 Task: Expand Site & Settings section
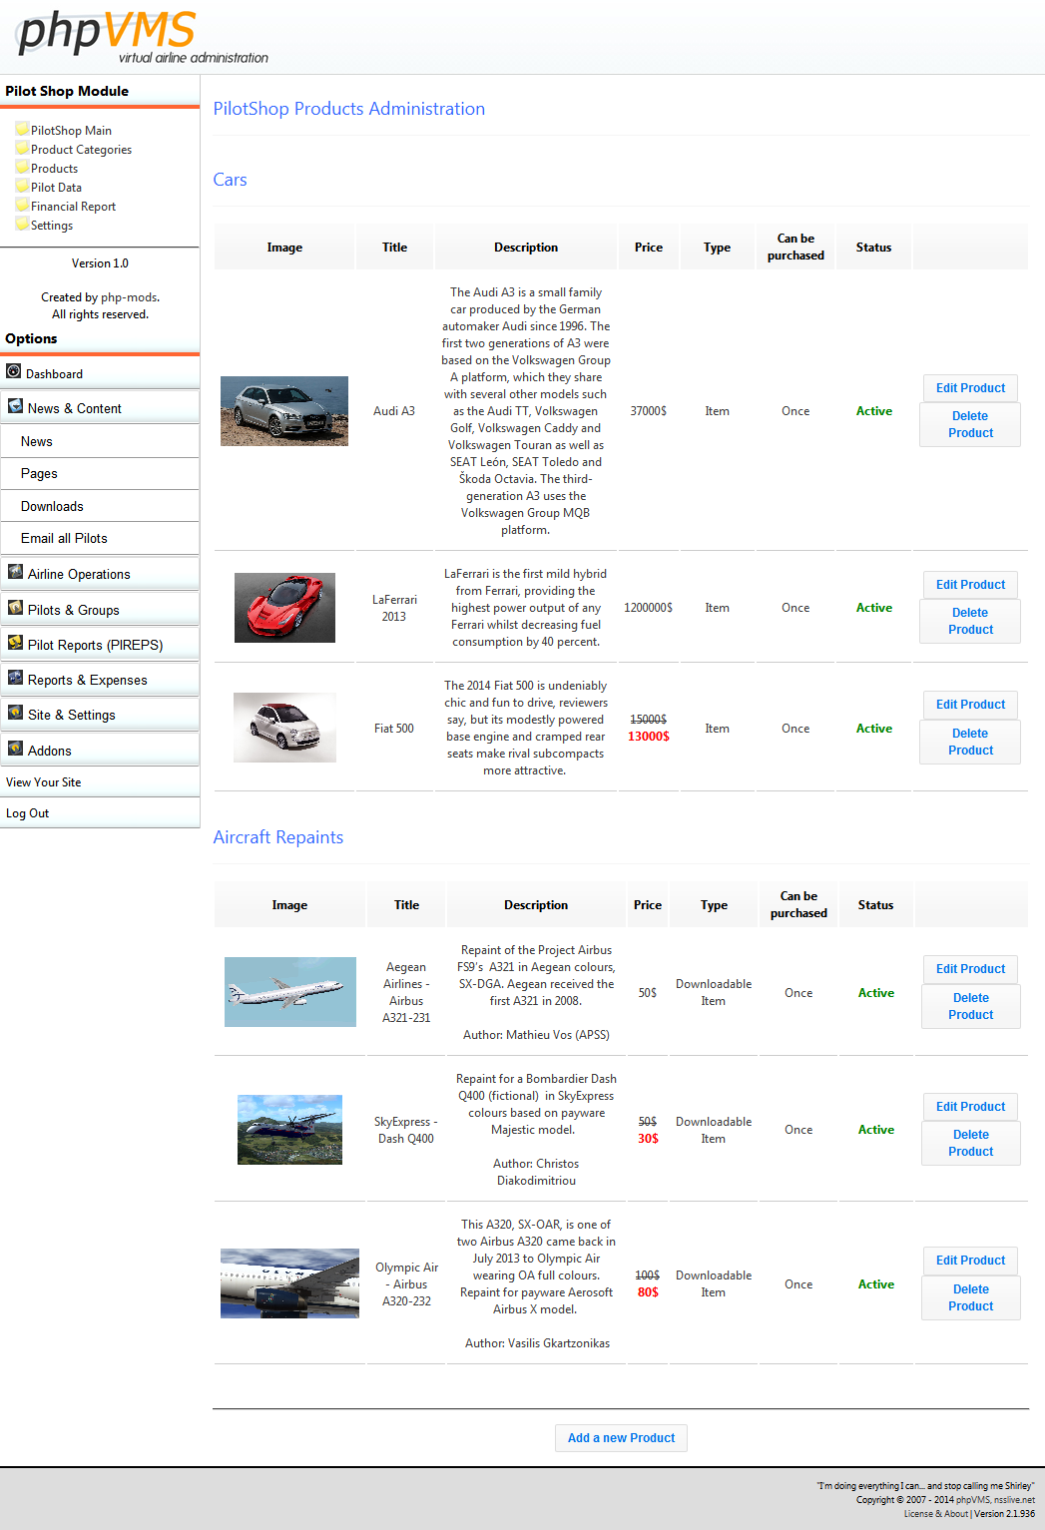[100, 715]
